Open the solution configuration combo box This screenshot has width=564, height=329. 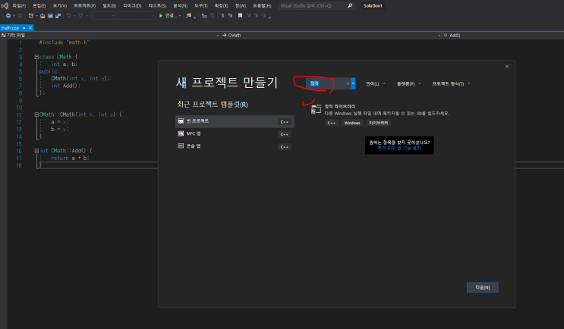click(x=103, y=16)
